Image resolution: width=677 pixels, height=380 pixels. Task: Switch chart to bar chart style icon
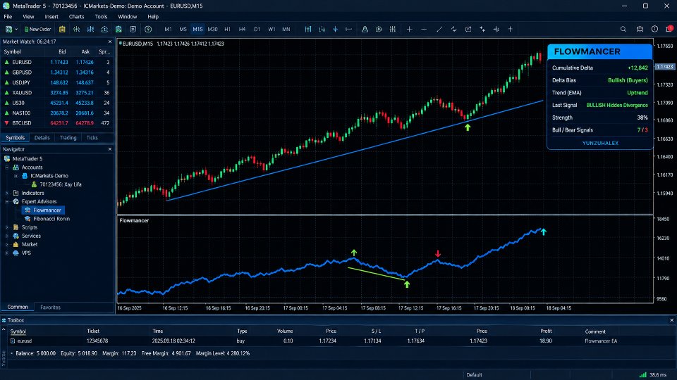(x=308, y=30)
